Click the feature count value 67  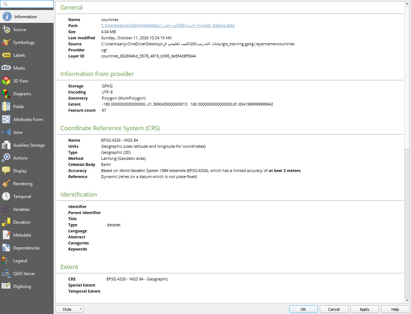tap(104, 110)
